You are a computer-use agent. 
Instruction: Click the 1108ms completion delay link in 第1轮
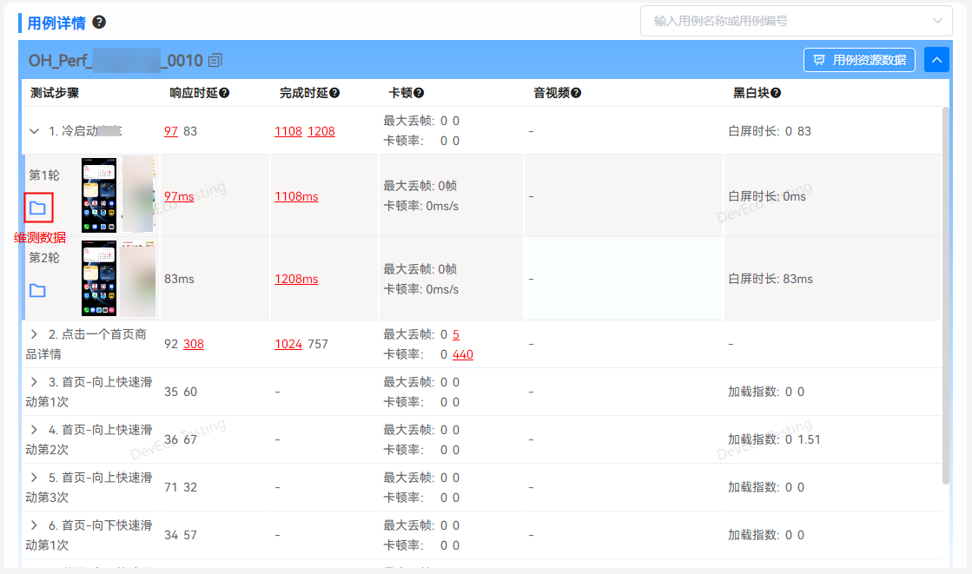click(296, 196)
